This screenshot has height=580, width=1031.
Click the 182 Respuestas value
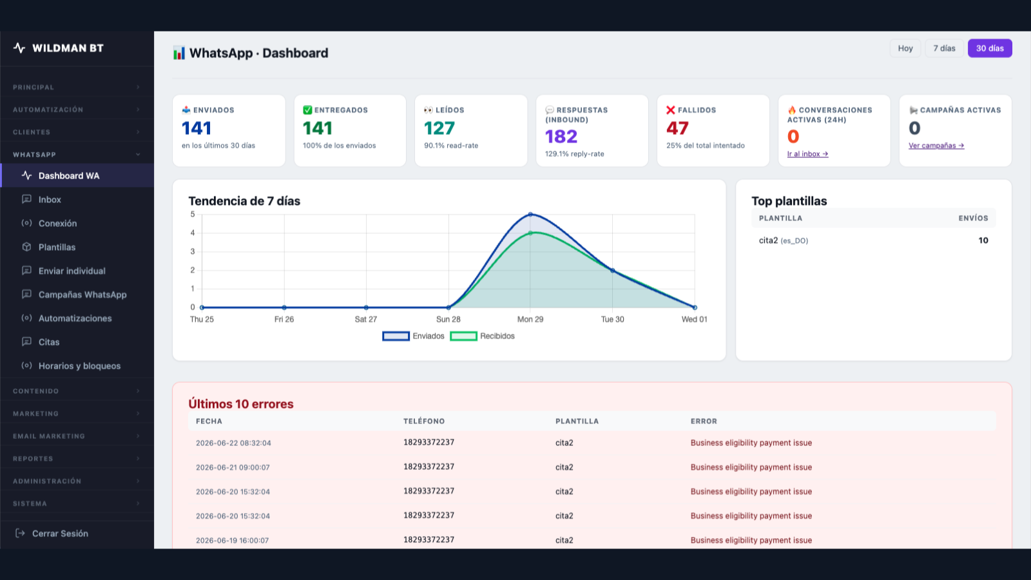561,137
